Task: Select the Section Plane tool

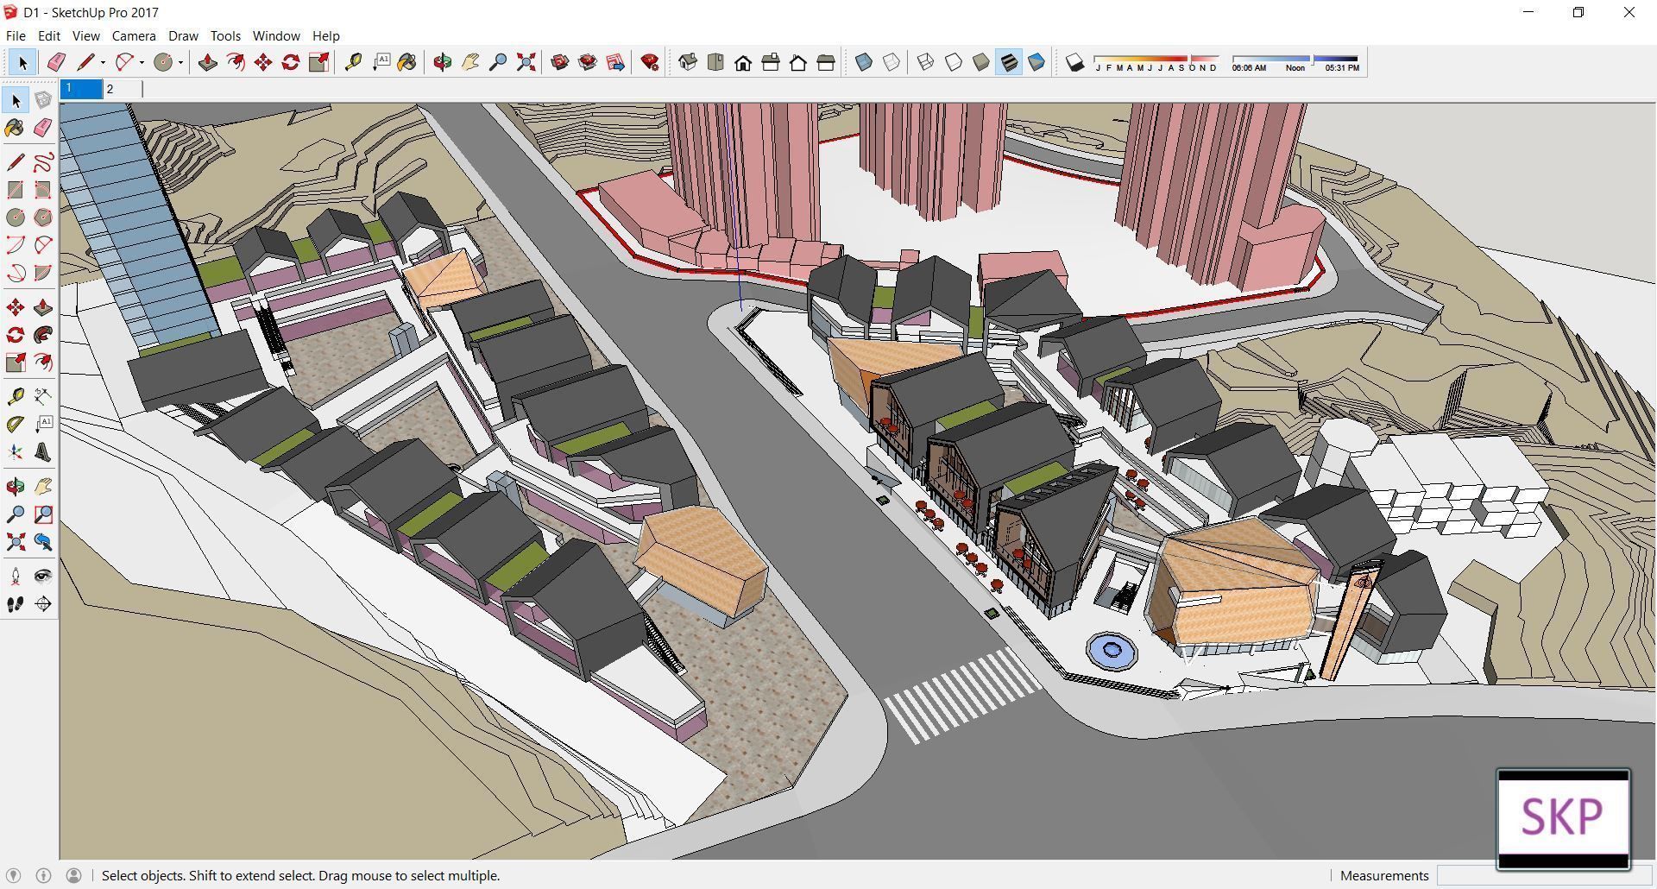Action: pyautogui.click(x=43, y=604)
